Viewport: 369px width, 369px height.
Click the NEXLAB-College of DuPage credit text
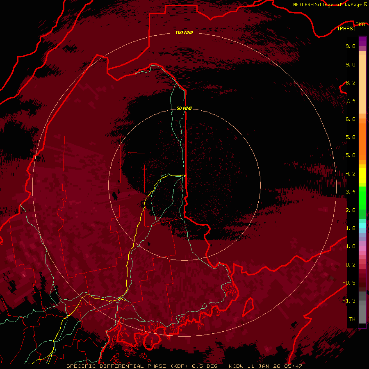[327, 5]
